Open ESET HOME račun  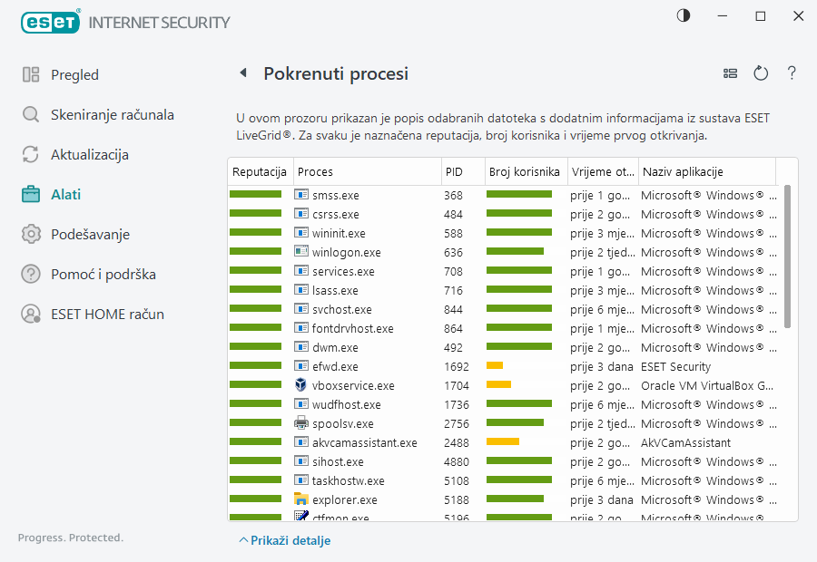click(x=107, y=315)
